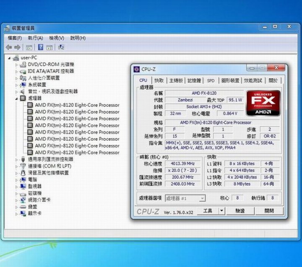Screen dimensions: 302x267
Task: Open the 檔案(F) menu
Action: point(15,38)
